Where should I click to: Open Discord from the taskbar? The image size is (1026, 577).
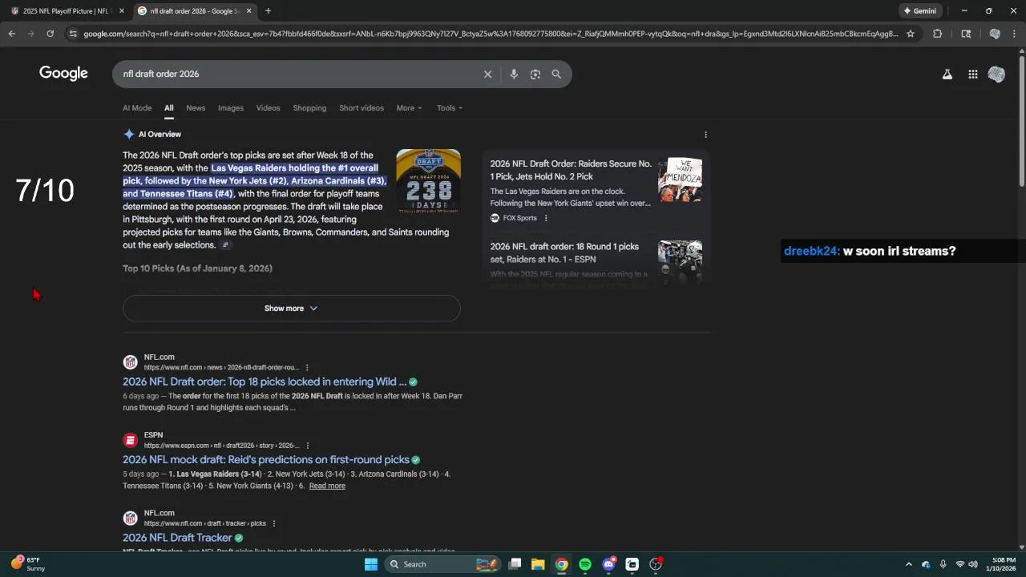click(x=609, y=564)
